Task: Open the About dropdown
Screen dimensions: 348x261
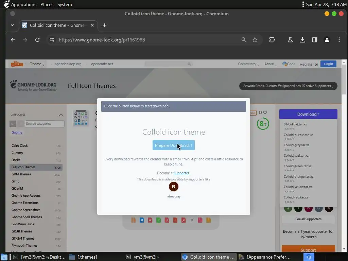Action: [270, 64]
